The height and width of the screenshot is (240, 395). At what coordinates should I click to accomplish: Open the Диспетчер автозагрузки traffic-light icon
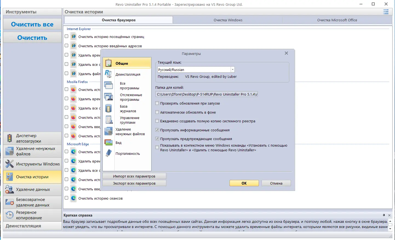[10, 138]
